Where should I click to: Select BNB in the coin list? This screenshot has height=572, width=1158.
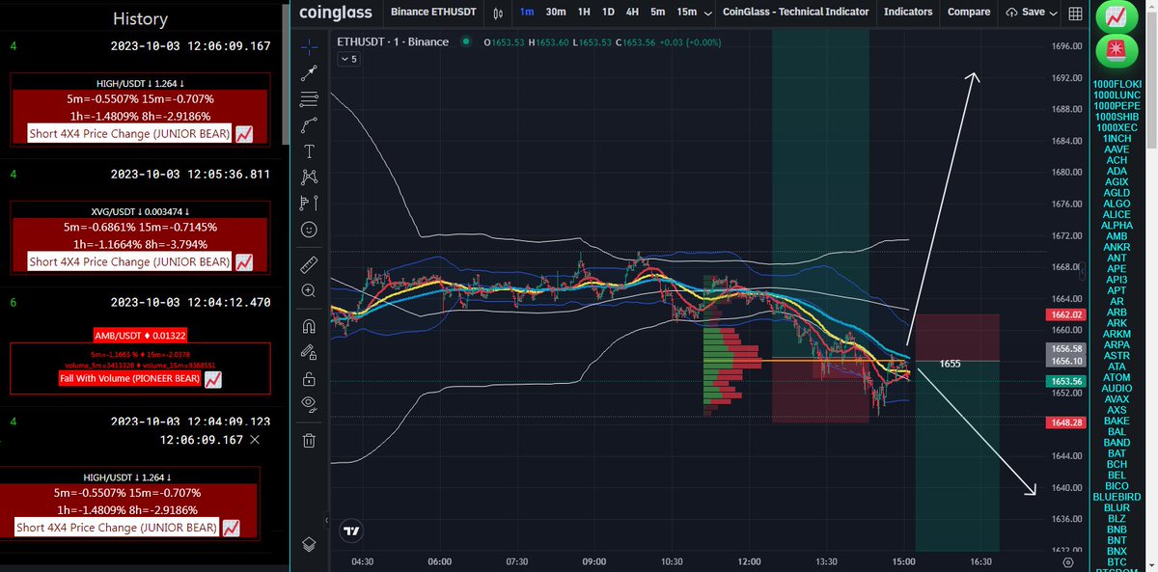(x=1117, y=530)
